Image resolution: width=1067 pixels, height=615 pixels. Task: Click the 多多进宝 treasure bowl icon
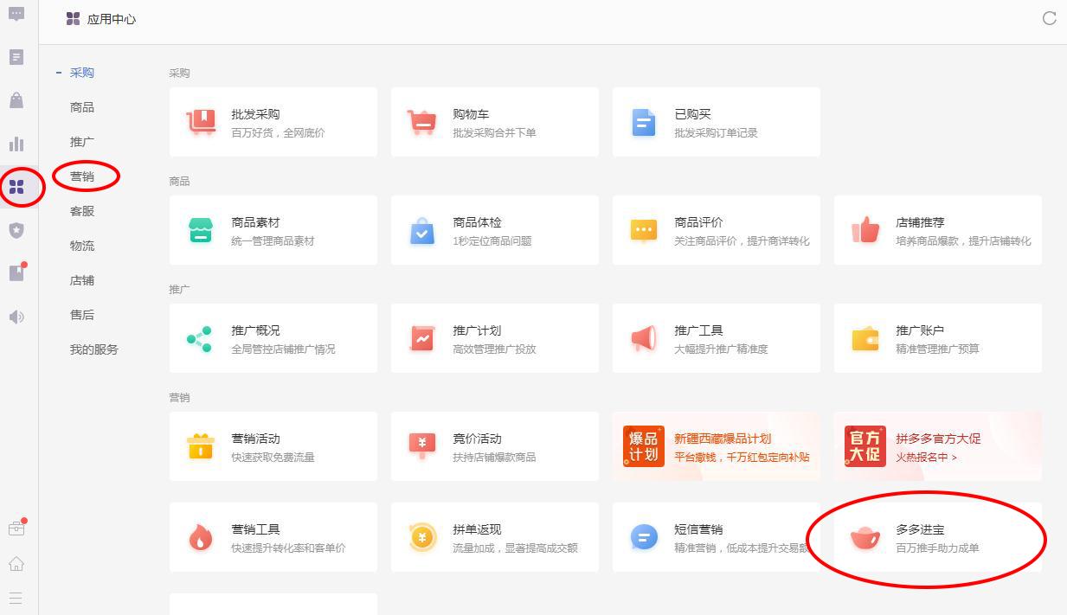point(865,538)
